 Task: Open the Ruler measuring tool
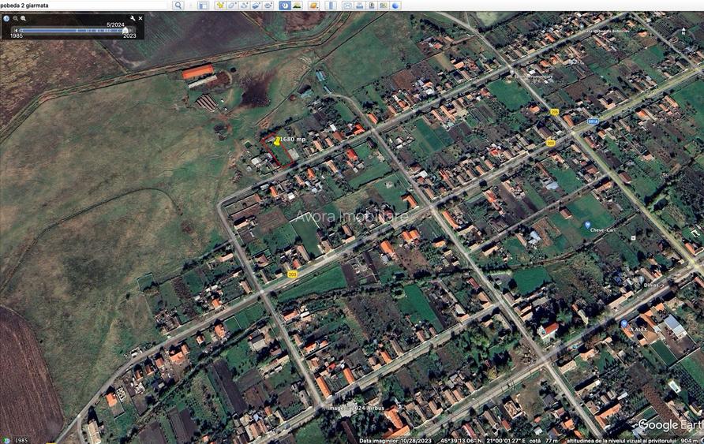point(331,6)
